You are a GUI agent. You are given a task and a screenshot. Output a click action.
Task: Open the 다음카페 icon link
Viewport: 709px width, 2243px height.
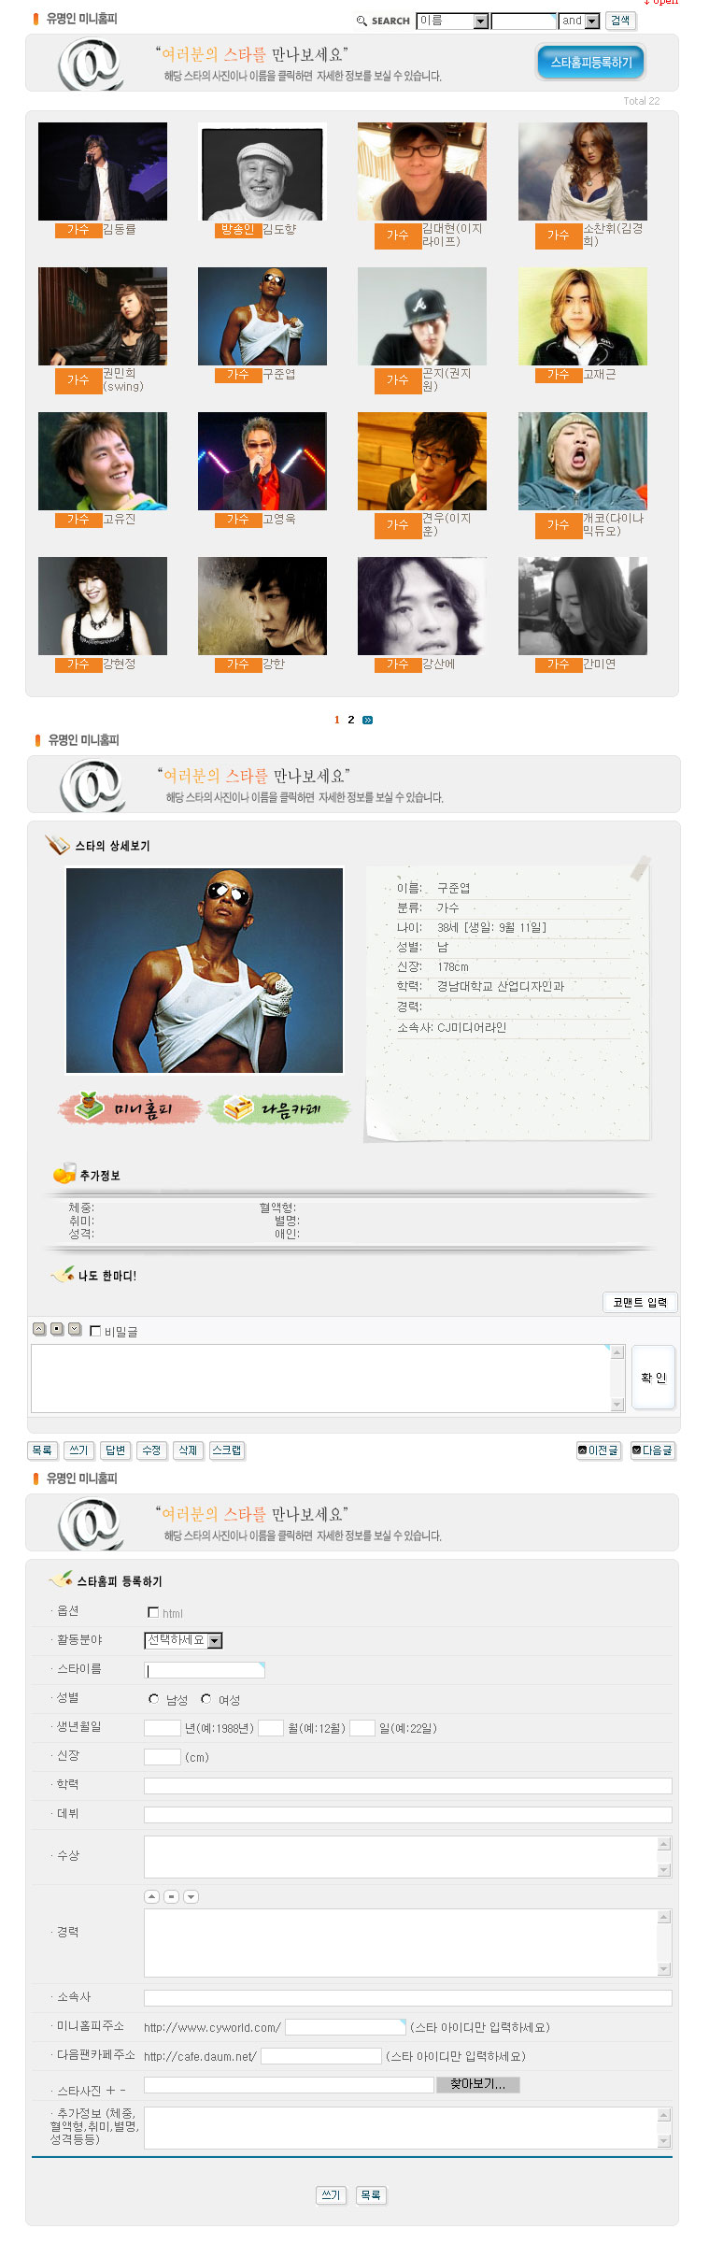click(x=279, y=1108)
